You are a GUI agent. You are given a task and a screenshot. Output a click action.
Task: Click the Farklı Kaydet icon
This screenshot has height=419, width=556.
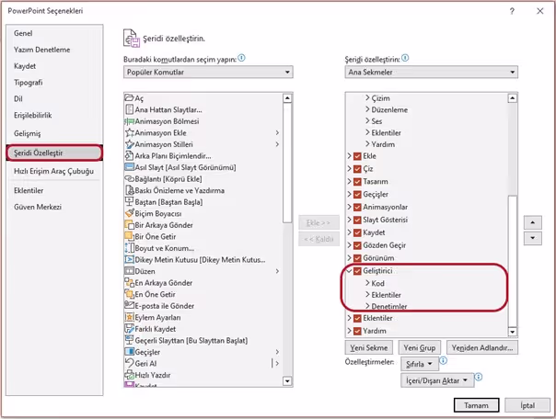point(130,329)
